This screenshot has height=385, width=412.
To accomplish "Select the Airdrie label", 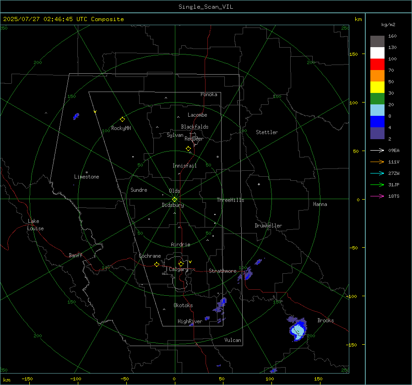I will [x=180, y=244].
